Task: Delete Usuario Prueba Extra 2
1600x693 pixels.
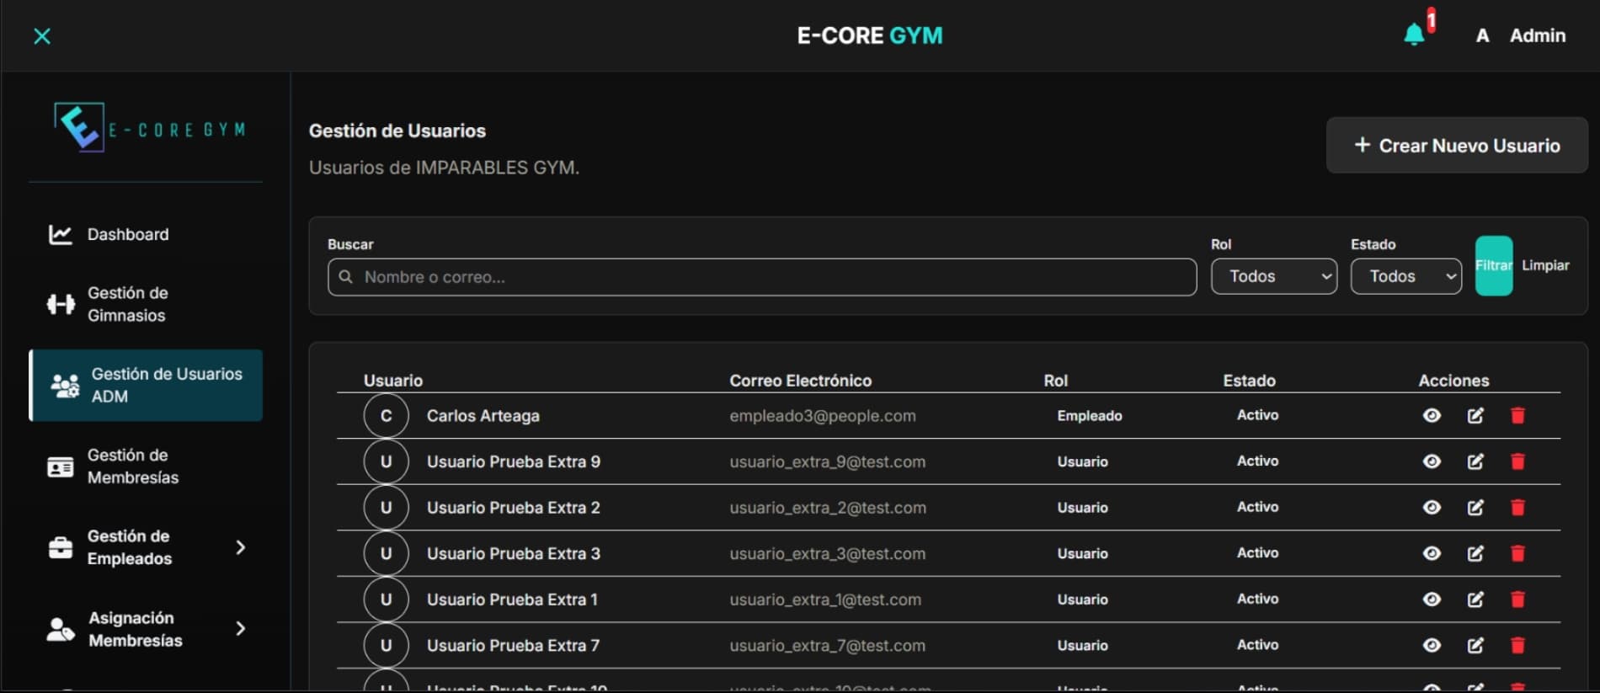Action: (x=1517, y=507)
